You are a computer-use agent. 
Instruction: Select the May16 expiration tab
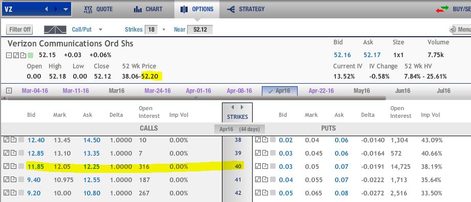tap(362, 90)
